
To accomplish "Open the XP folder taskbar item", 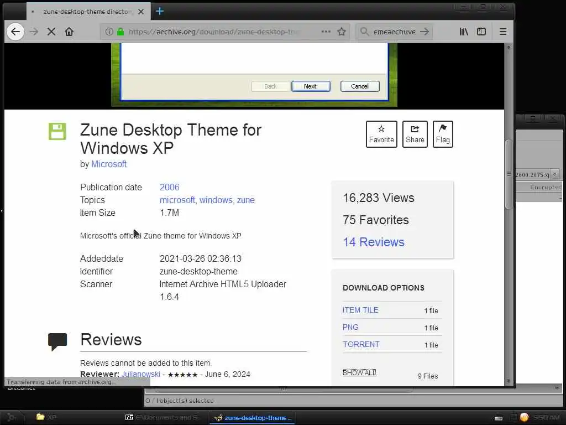I will click(x=46, y=417).
